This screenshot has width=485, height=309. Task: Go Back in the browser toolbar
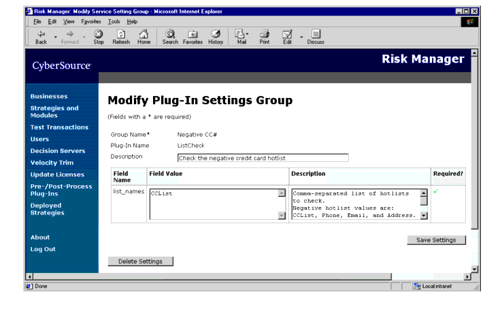(x=41, y=37)
